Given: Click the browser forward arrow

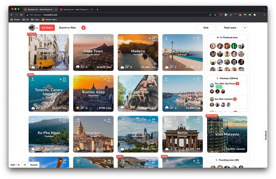Looking at the screenshot, I should [x=16, y=15].
